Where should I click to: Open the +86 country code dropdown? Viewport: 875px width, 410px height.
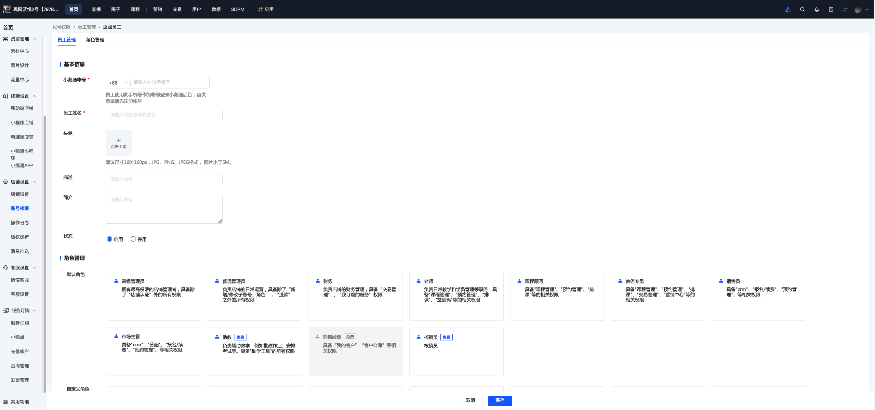click(x=118, y=83)
